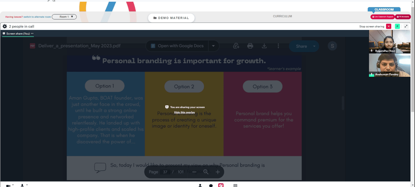The image size is (415, 187).
Task: Click You are sharing your screen text
Action: (188, 107)
